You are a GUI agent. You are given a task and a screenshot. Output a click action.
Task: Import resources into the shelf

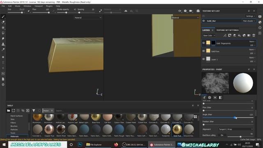(x=28, y=111)
